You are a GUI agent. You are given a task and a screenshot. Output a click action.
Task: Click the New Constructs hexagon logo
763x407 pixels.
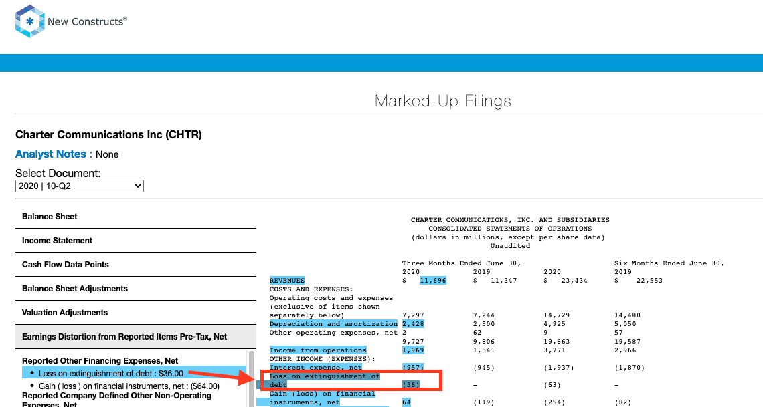[x=29, y=21]
